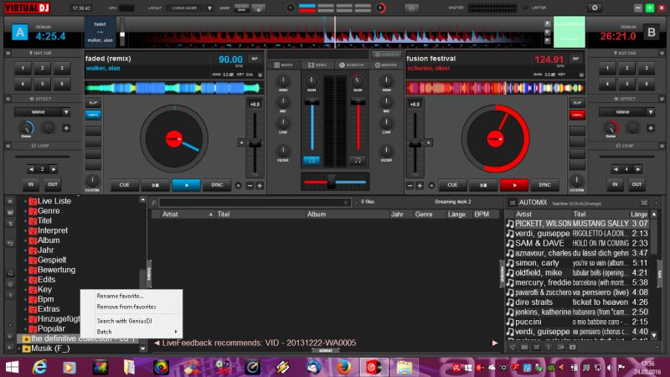Expand the Genre folder in browser tree
The image size is (670, 377).
coord(24,212)
